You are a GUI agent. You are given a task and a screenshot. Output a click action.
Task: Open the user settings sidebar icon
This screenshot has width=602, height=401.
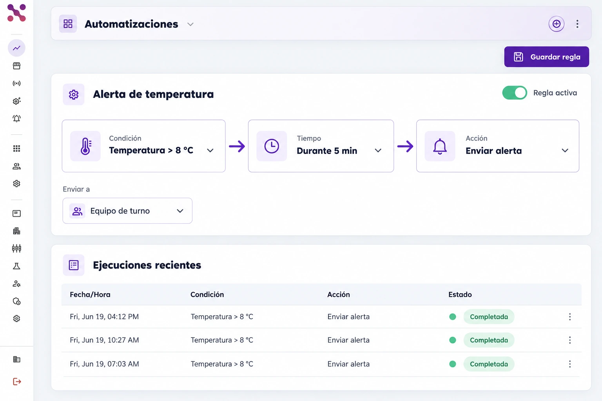(x=16, y=284)
